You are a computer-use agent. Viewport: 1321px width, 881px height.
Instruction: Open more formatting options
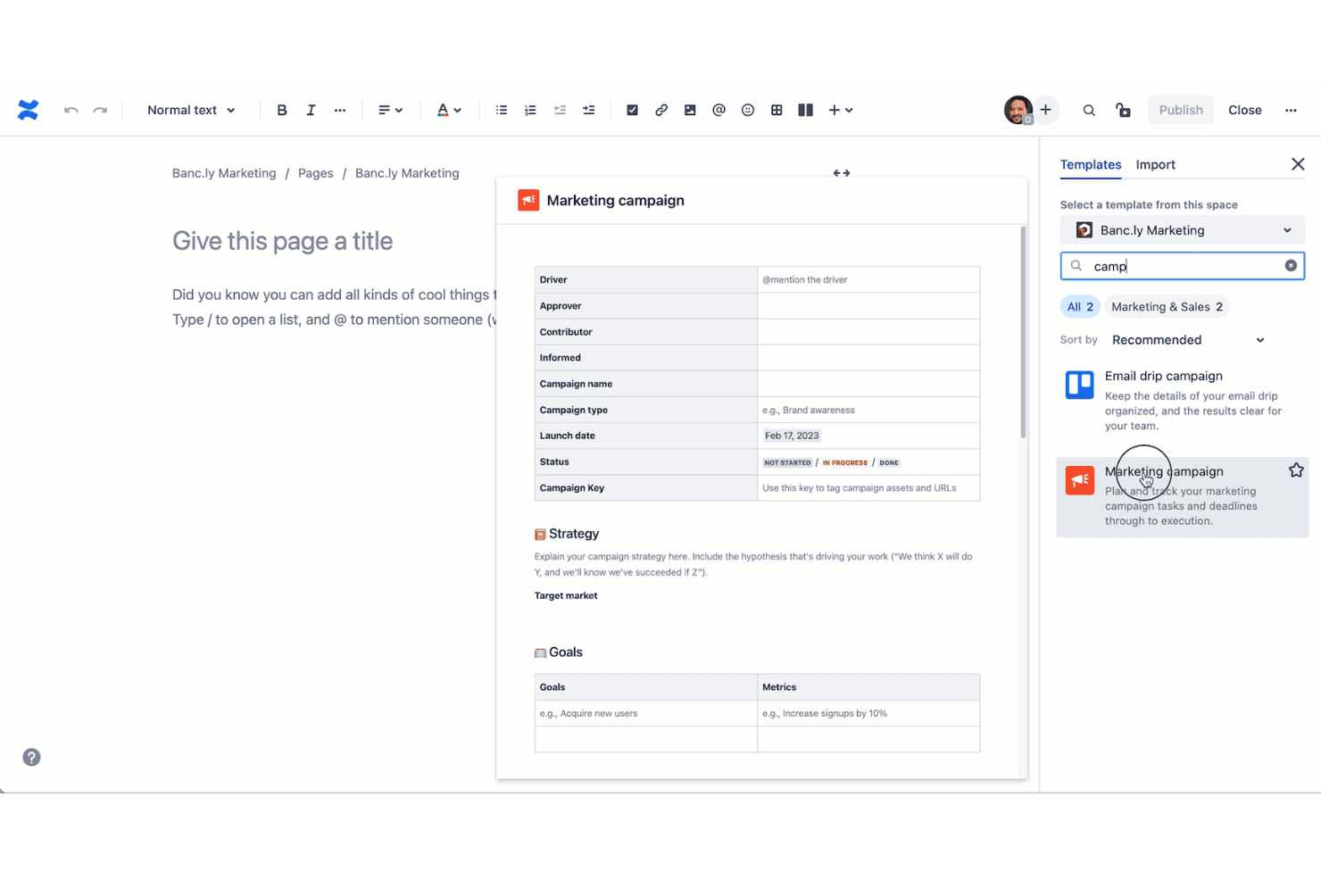(x=340, y=110)
